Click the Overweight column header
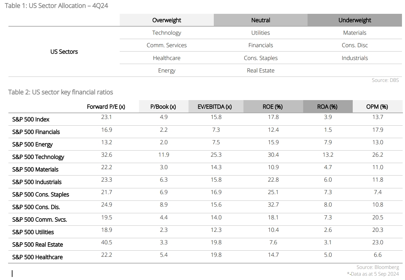 pos(167,20)
